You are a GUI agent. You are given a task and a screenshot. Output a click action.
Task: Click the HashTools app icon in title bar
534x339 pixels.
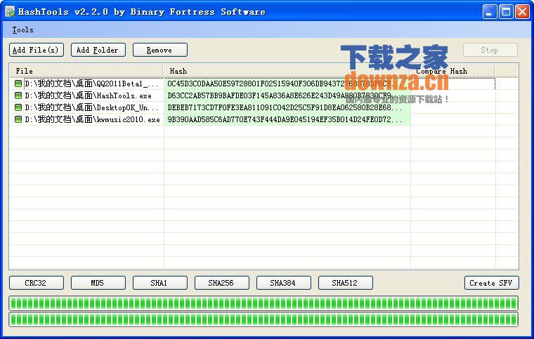coord(10,11)
